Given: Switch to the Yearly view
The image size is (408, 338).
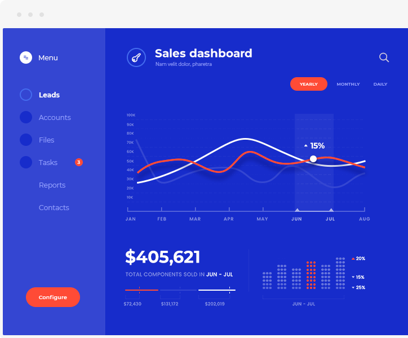Looking at the screenshot, I should (x=308, y=84).
